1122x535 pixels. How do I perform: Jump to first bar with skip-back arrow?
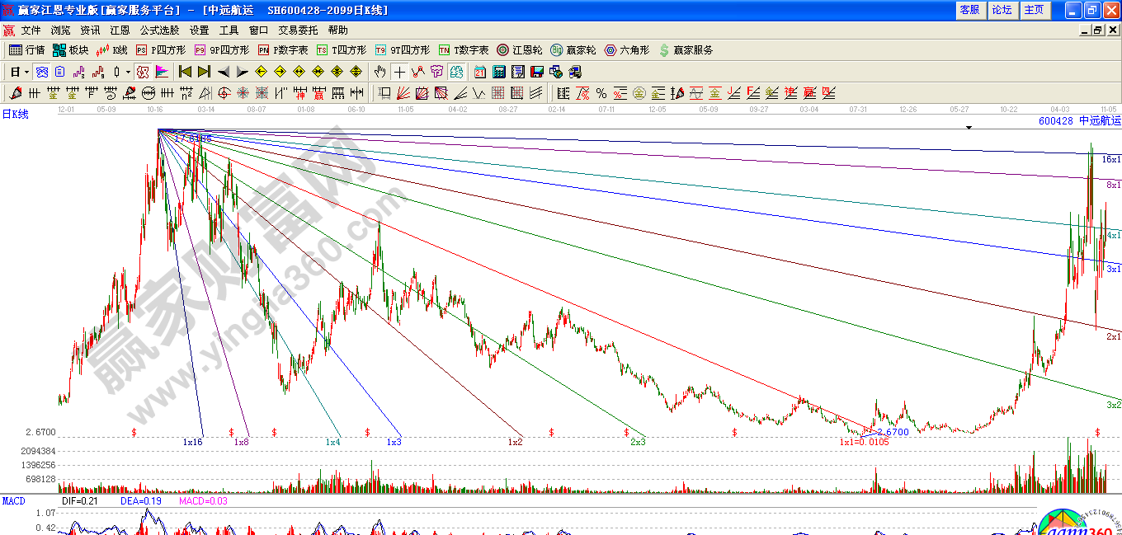point(185,72)
